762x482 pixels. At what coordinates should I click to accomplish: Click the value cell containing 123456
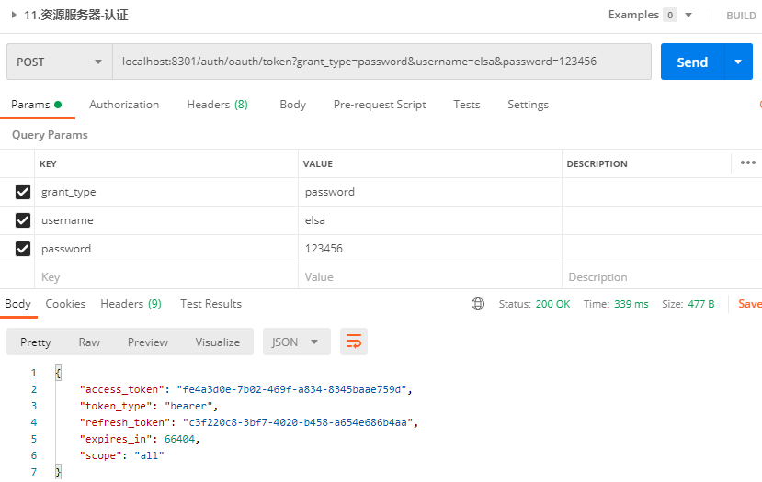(430, 249)
